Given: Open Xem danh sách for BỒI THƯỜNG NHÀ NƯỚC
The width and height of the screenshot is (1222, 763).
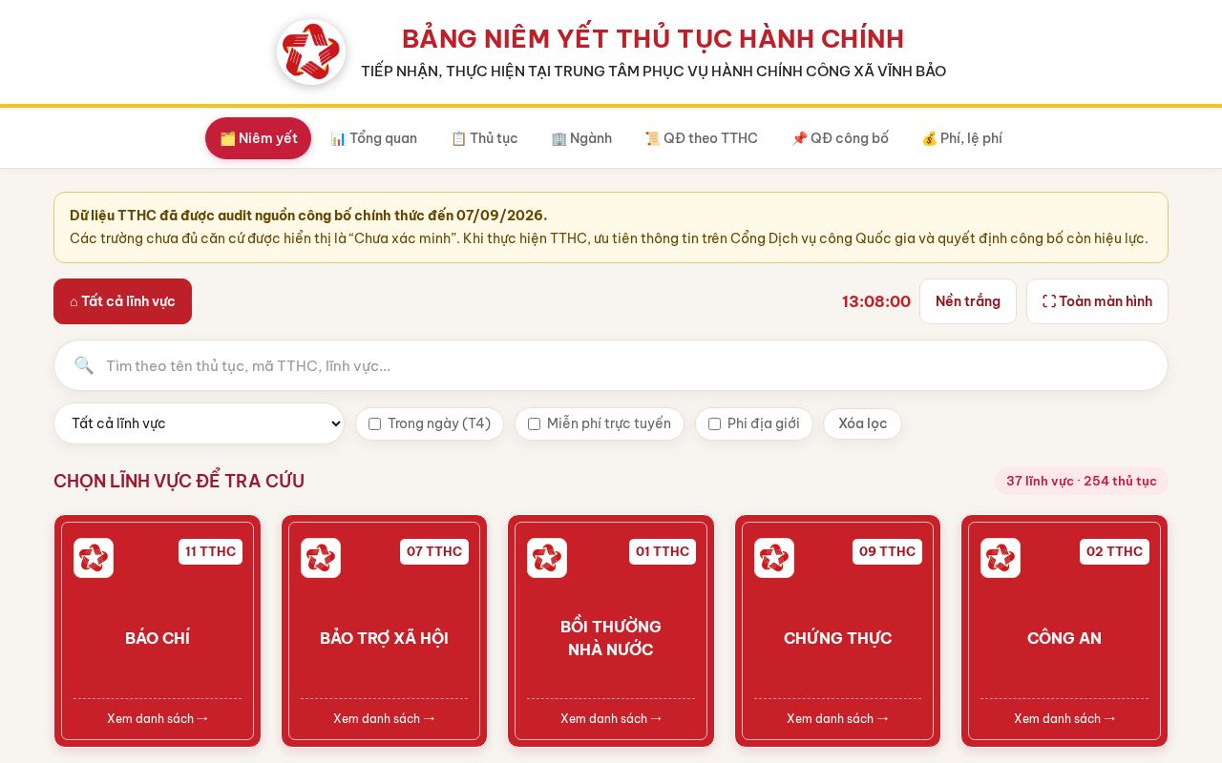Looking at the screenshot, I should pyautogui.click(x=611, y=718).
